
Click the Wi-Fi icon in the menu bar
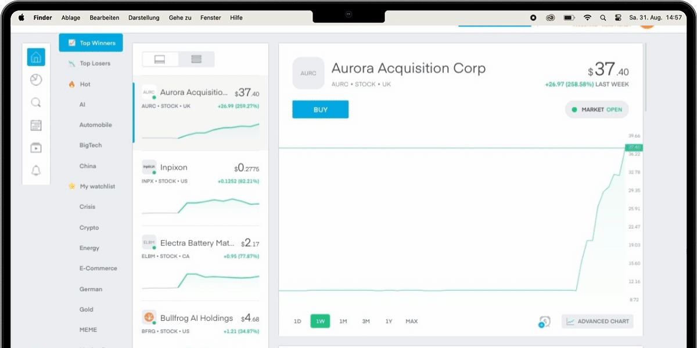[x=588, y=17]
